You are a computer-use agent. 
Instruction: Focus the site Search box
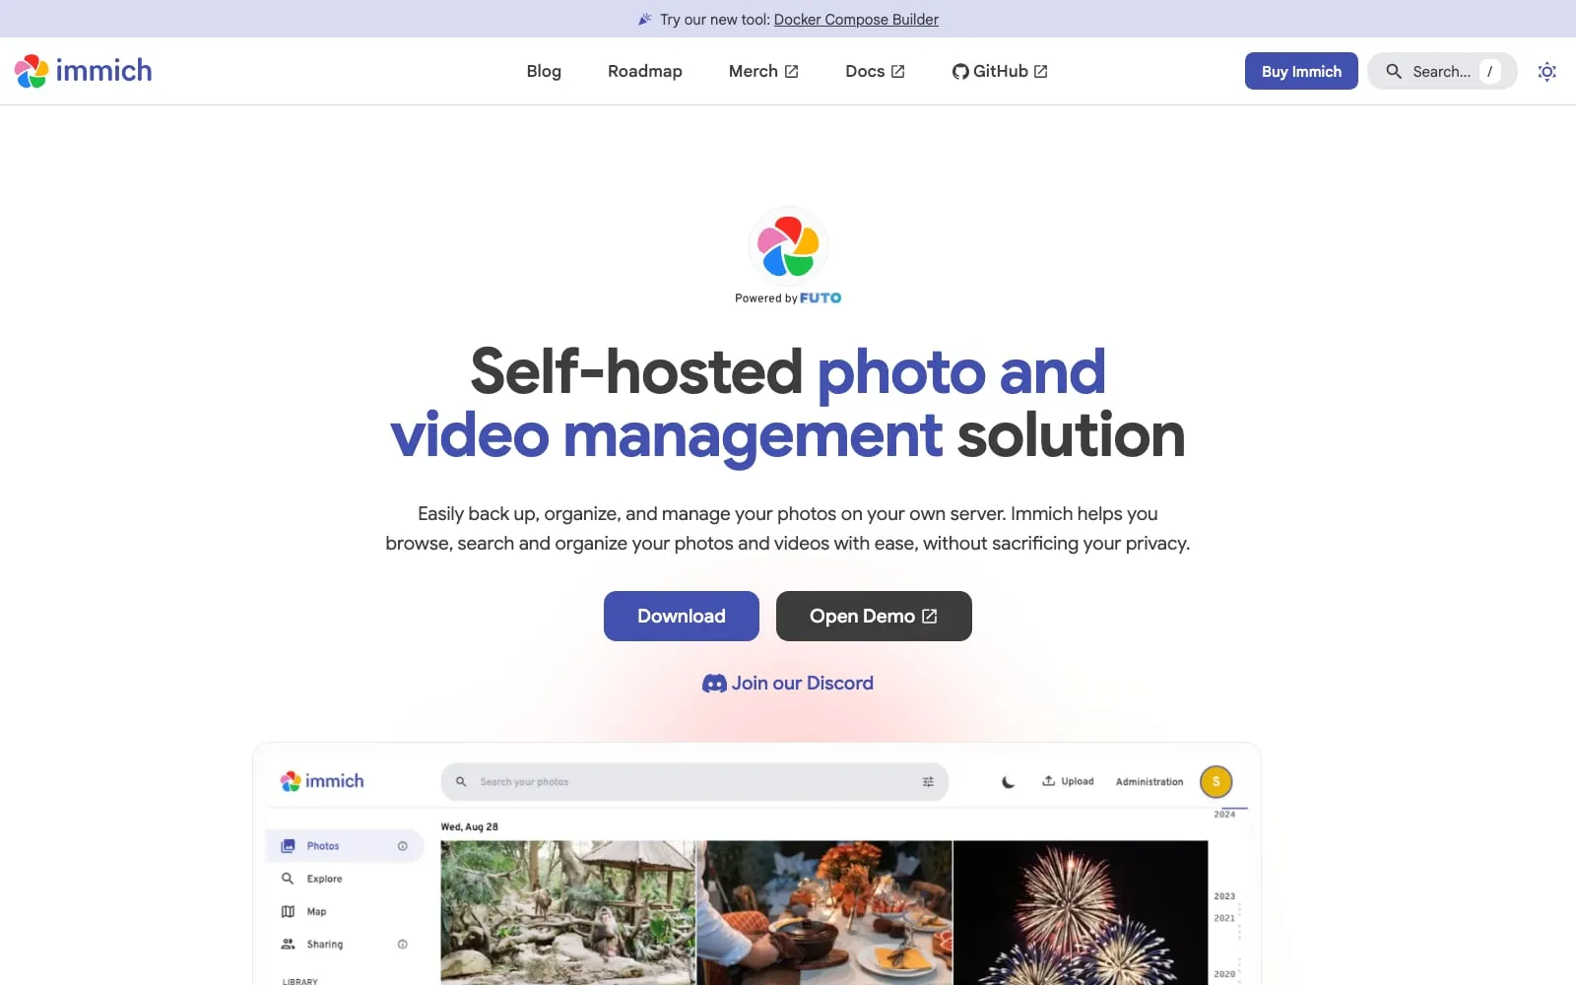(1441, 71)
